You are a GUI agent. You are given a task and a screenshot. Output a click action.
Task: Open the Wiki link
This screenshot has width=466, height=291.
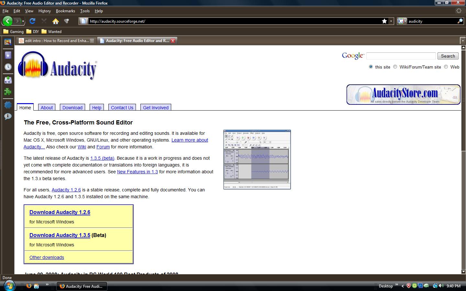pos(82,147)
